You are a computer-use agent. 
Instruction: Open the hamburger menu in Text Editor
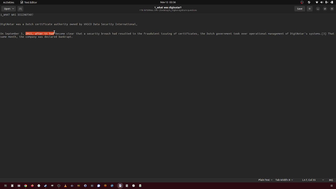(309, 9)
